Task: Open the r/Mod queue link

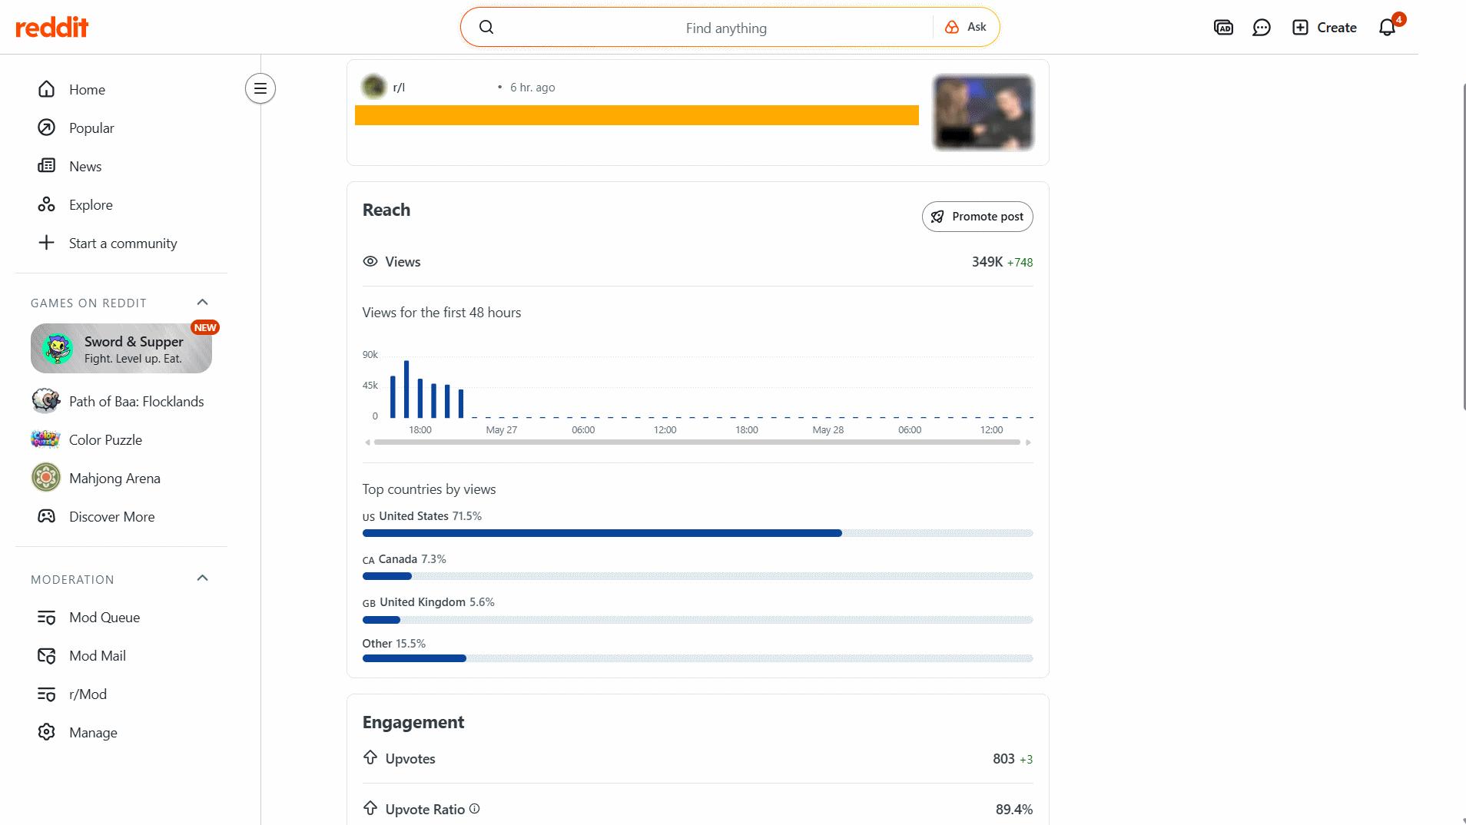Action: (121, 694)
